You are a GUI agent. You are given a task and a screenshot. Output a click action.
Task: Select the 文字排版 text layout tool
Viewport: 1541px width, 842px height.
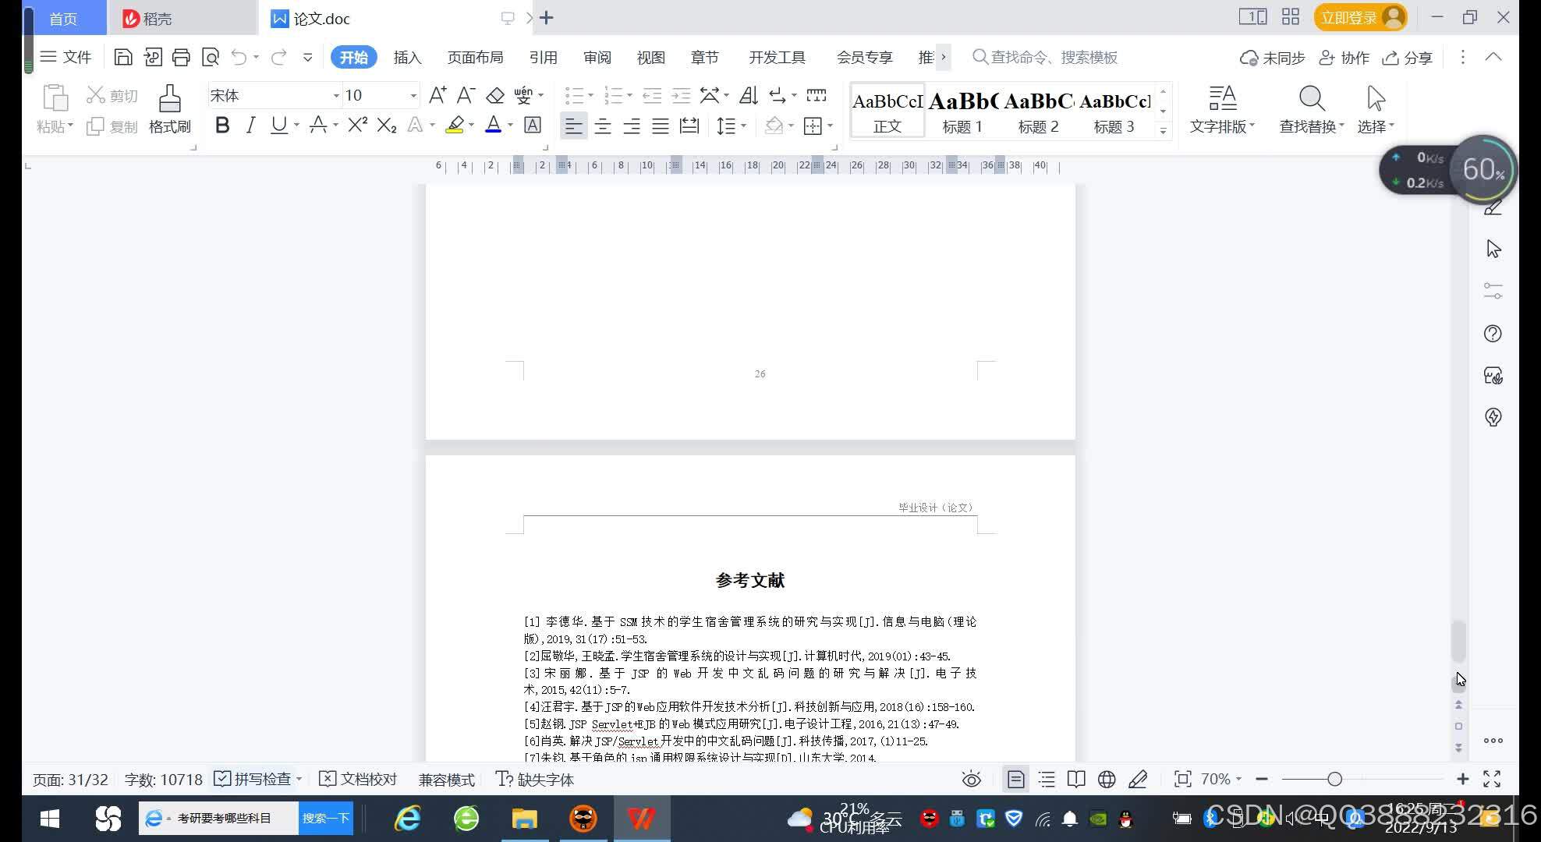click(1221, 109)
